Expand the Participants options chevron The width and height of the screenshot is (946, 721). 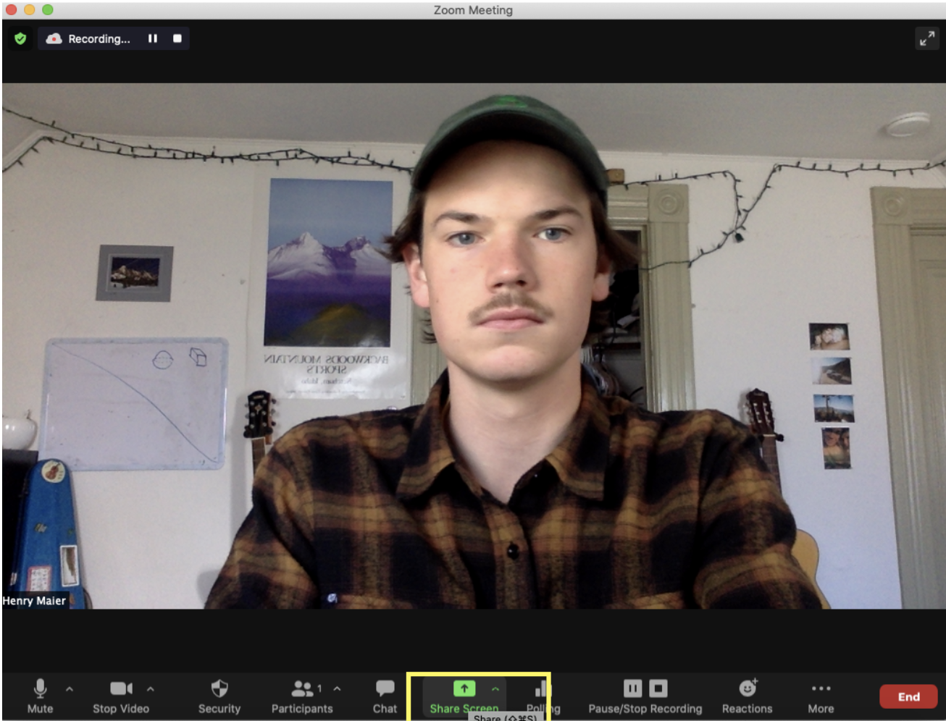click(x=337, y=689)
